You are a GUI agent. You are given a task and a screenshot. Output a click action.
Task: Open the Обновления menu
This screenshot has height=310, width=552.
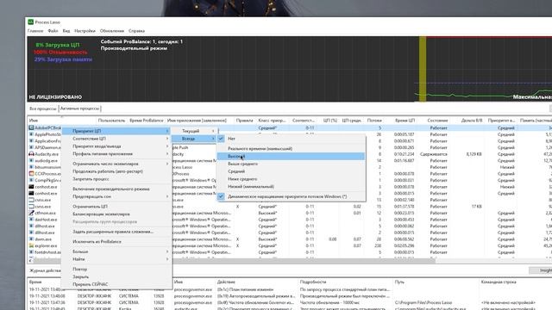[x=112, y=31]
